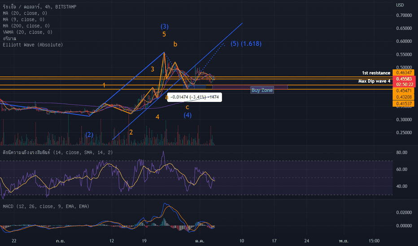The image size is (418, 246).
Task: Select the orange 4 wave label
Action: point(157,117)
